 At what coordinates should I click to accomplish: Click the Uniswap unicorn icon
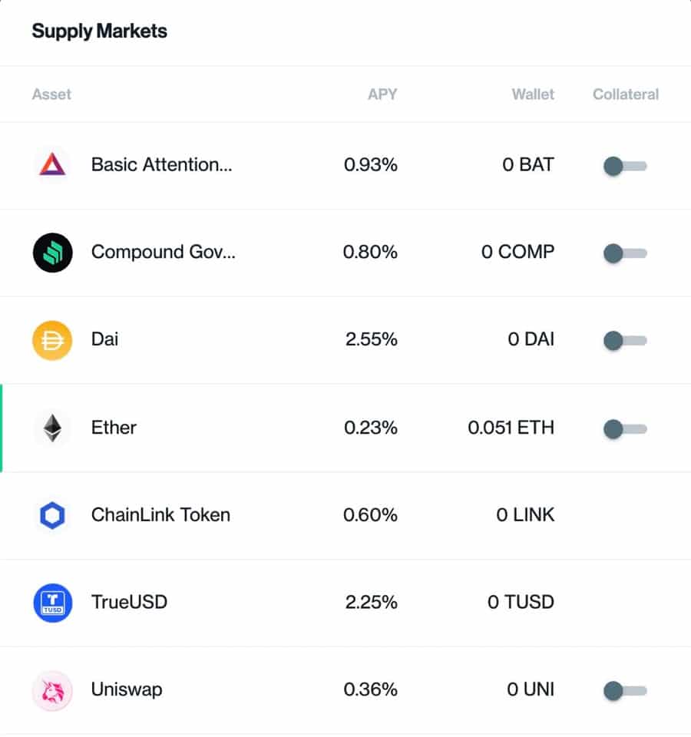52,690
